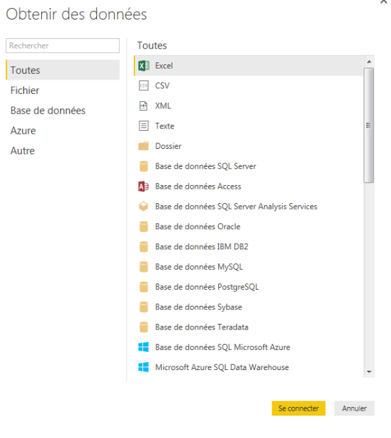Select Base de données PostgreSQL text
The image size is (391, 438).
207,287
